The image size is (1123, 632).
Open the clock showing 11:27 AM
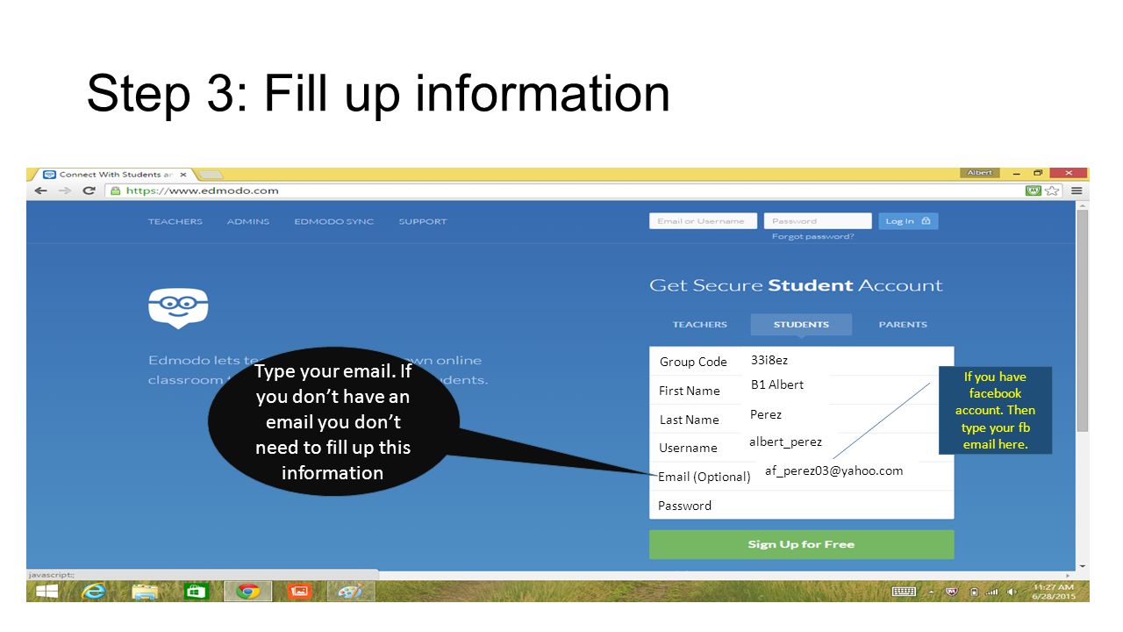click(1053, 592)
